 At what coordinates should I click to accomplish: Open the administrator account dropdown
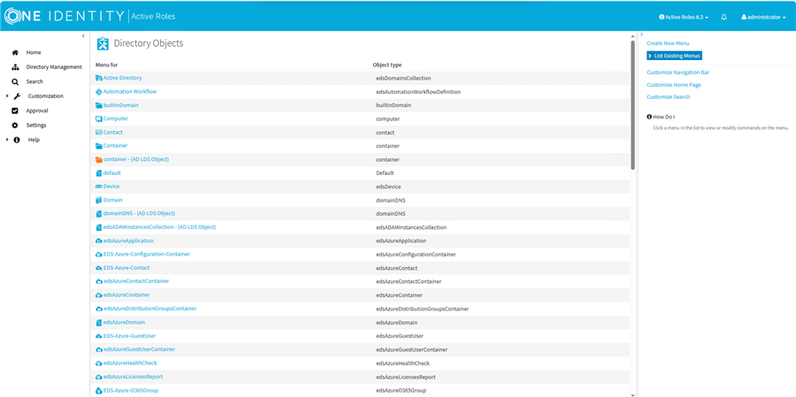(763, 17)
